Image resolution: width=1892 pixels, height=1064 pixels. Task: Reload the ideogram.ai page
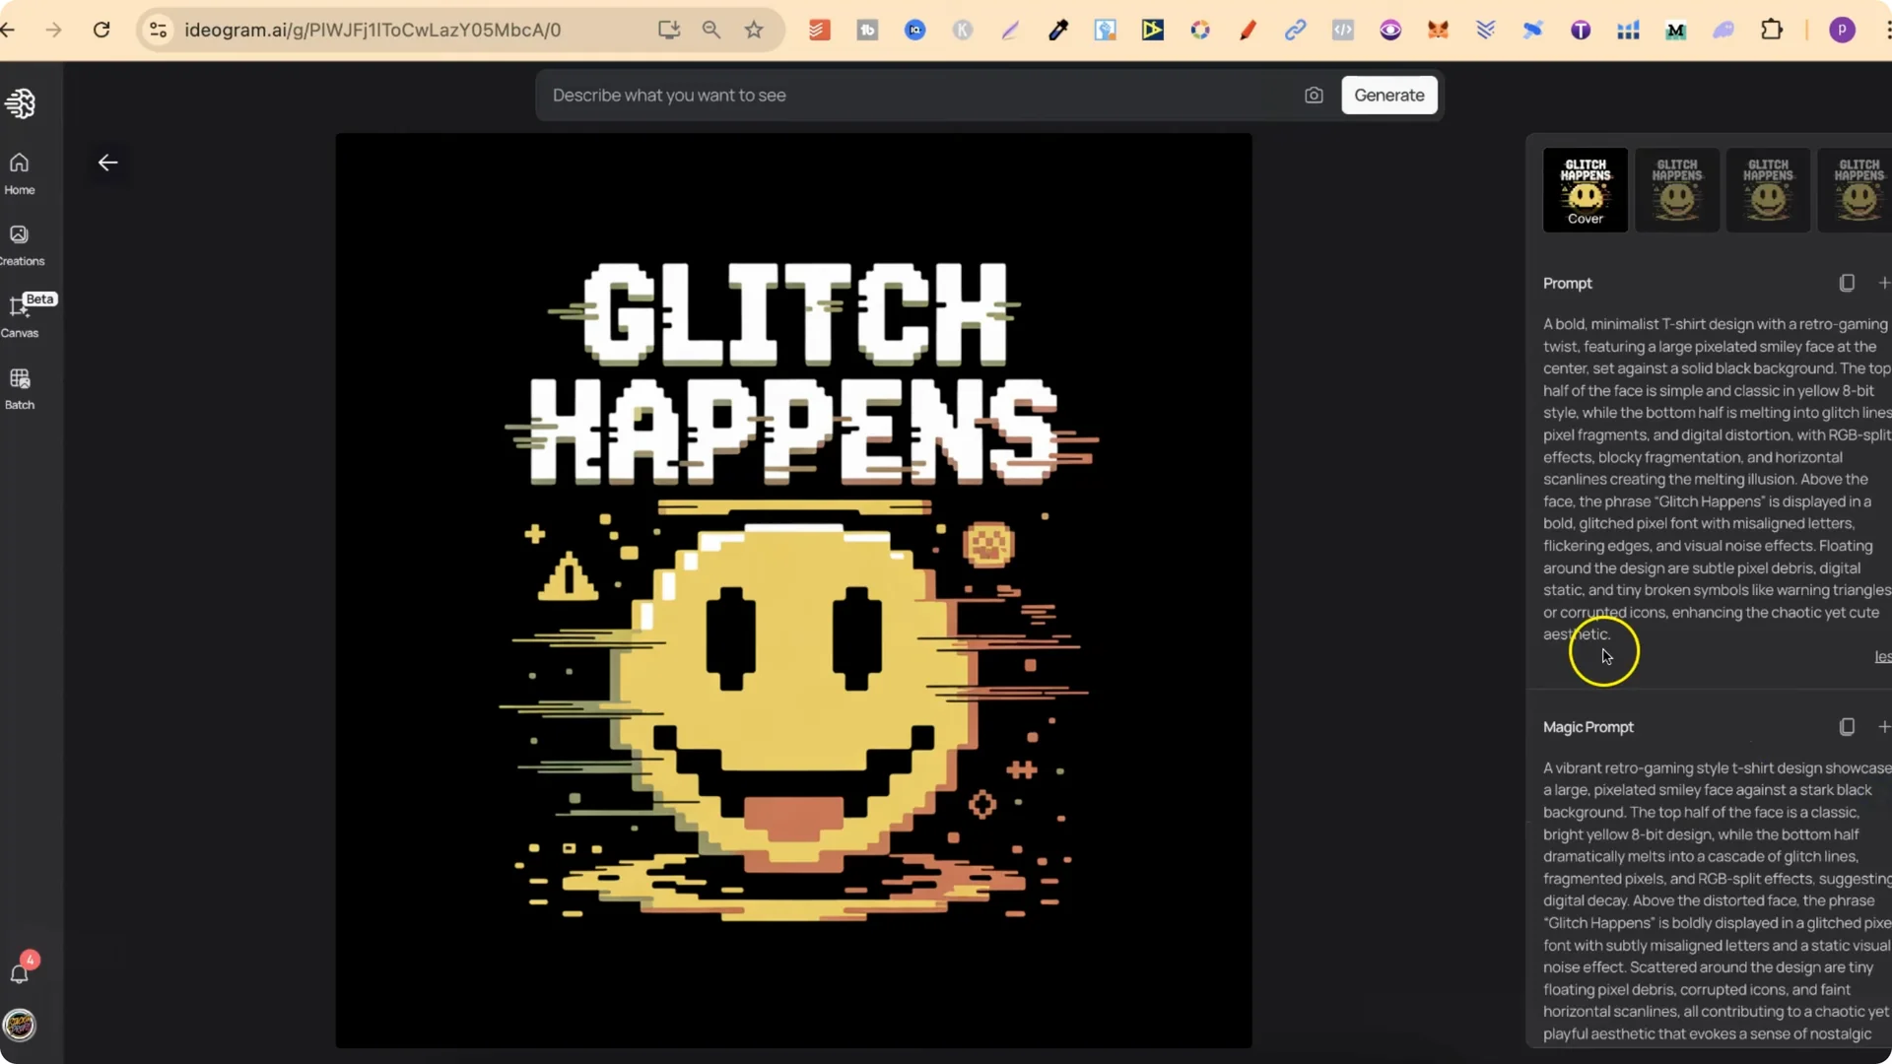pyautogui.click(x=101, y=30)
